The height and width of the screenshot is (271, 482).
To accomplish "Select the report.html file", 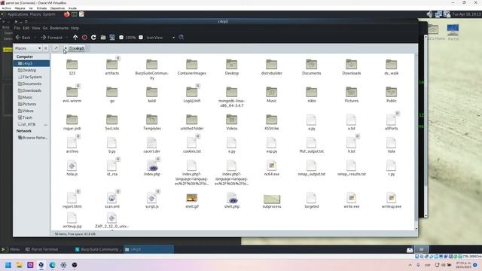I will (x=72, y=200).
